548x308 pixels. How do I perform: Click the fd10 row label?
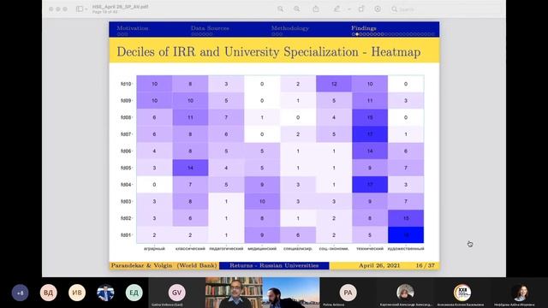coord(126,84)
